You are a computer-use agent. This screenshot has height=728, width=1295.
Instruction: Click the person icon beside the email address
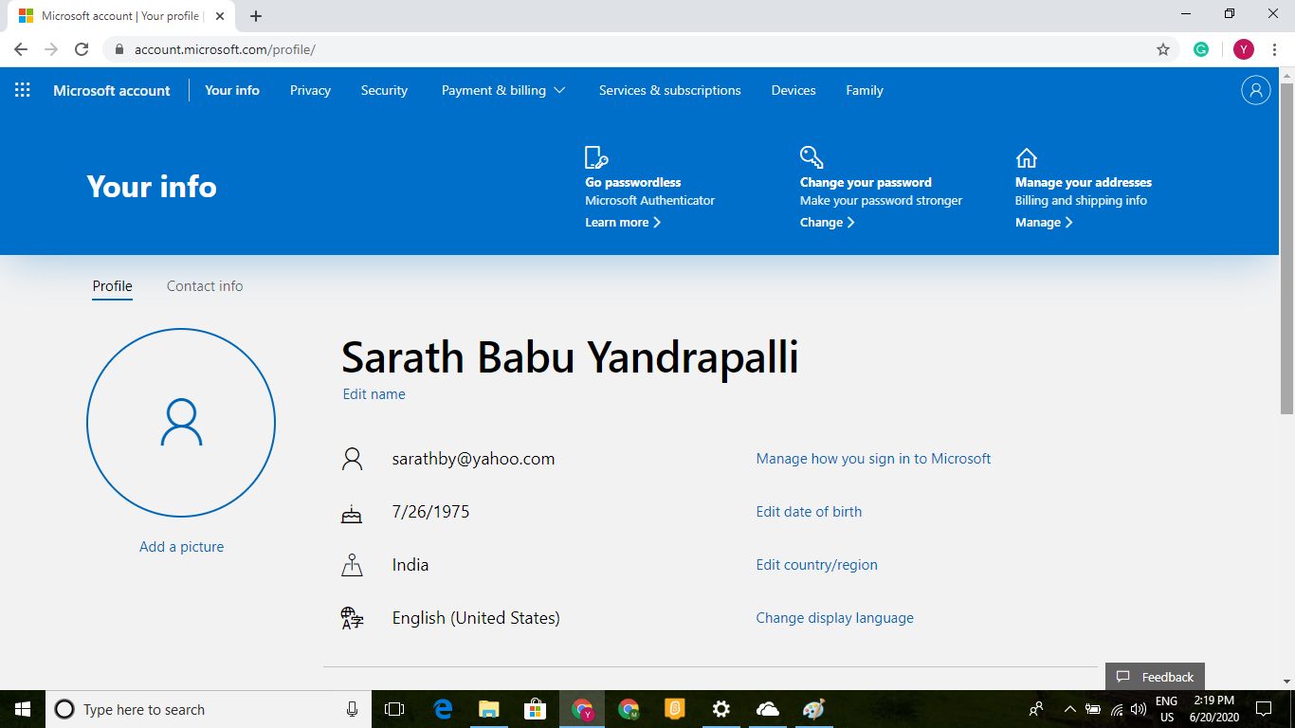[x=352, y=460]
